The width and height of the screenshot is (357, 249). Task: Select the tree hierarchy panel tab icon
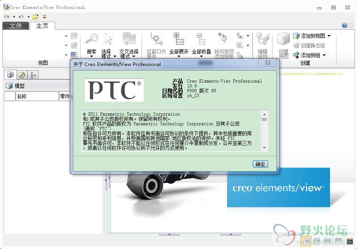pos(33,75)
